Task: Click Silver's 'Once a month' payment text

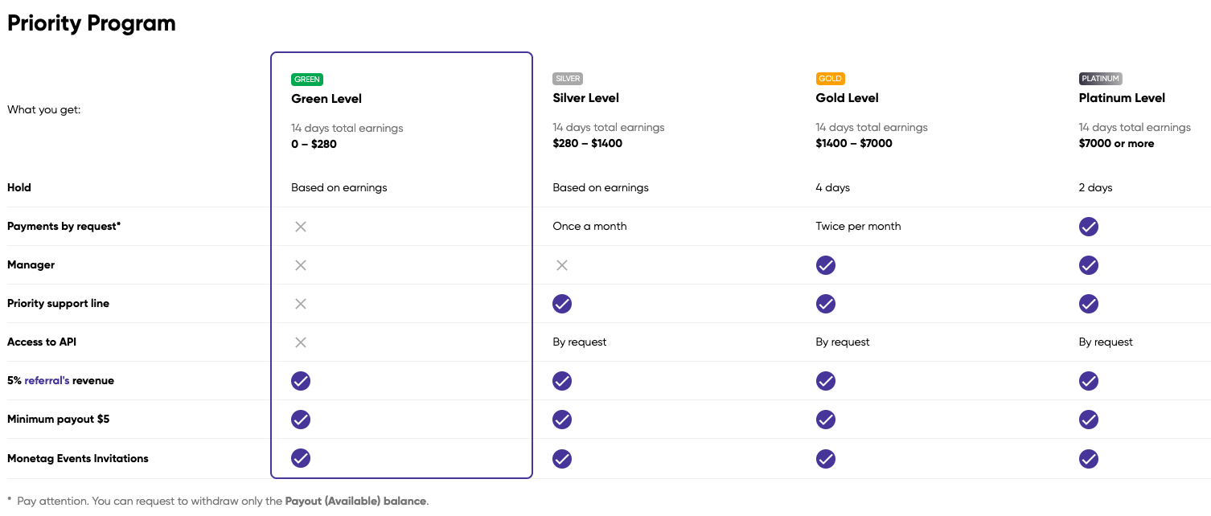Action: 589,227
